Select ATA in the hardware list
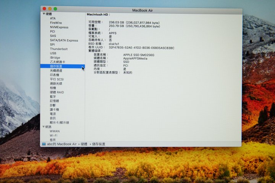The height and width of the screenshot is (183, 275). click(x=53, y=18)
